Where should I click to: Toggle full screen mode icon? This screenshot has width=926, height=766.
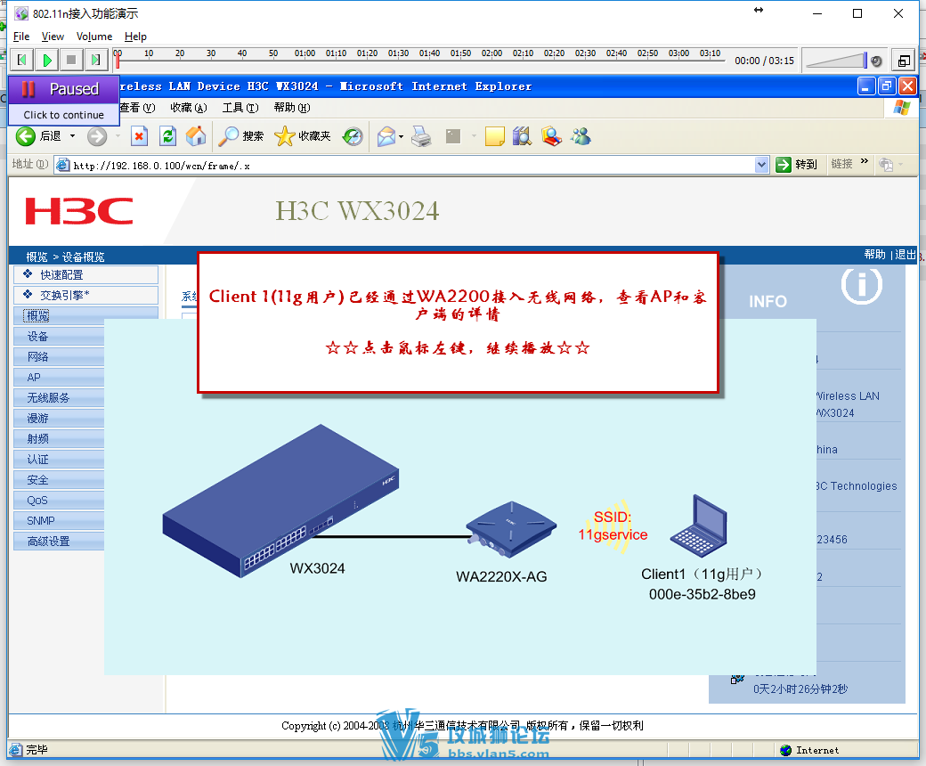[x=904, y=61]
